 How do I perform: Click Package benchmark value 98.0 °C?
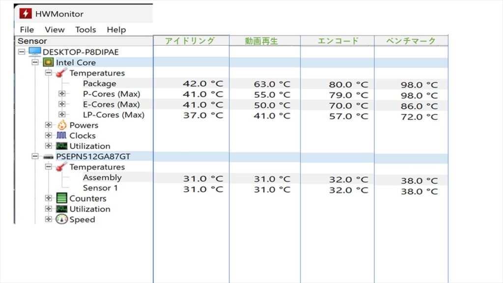[419, 85]
